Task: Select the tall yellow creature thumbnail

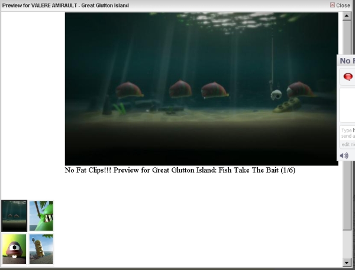Action: tap(41, 249)
